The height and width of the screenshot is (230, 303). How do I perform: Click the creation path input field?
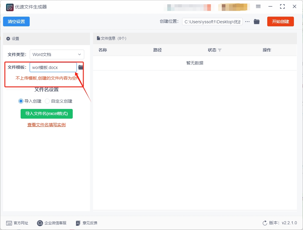pos(212,22)
